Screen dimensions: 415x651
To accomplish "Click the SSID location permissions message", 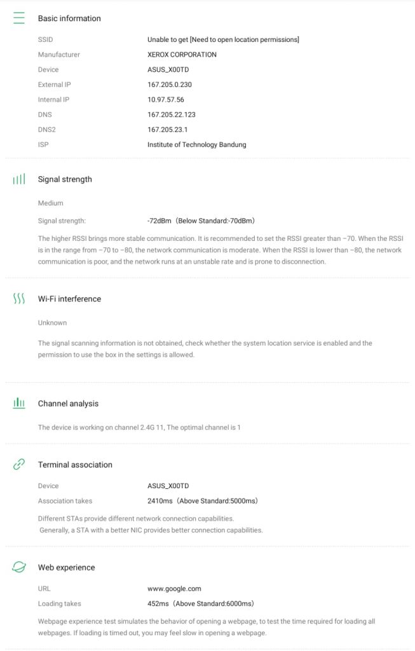I will 223,39.
